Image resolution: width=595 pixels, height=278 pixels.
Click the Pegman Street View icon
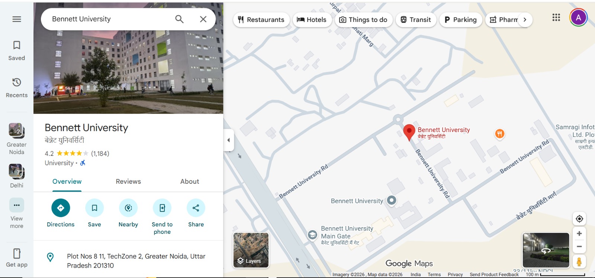[x=579, y=261]
